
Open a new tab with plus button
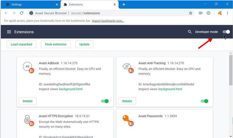coord(123,5)
